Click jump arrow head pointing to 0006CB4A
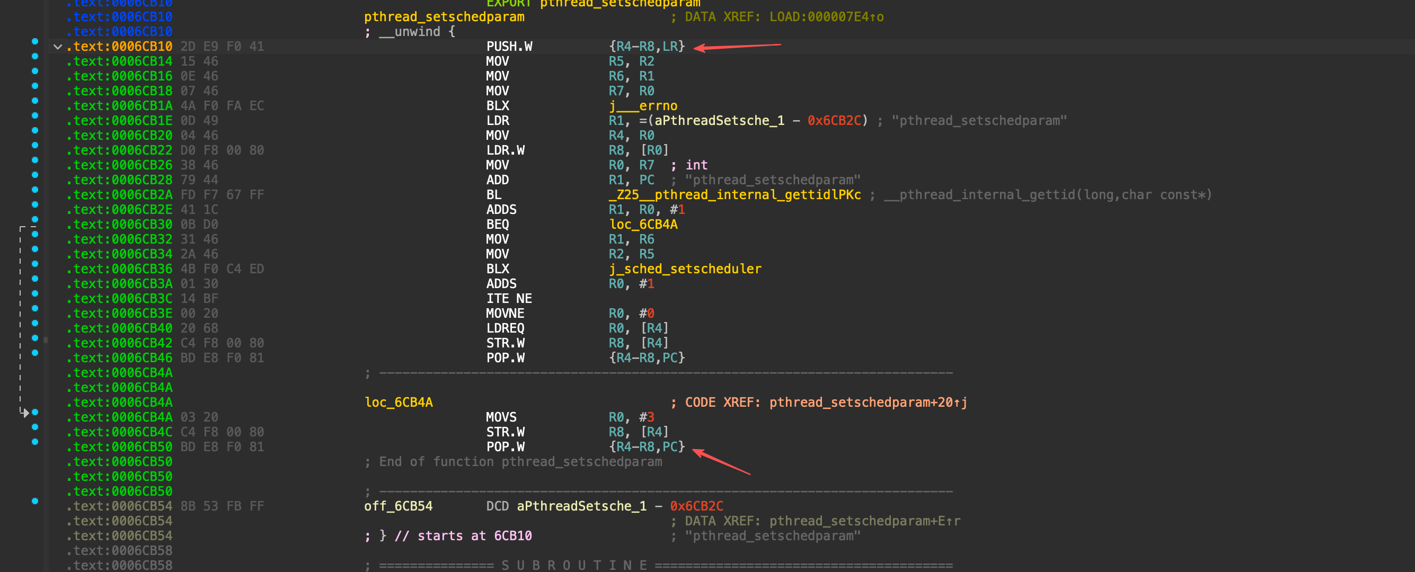The image size is (1415, 572). pos(25,412)
